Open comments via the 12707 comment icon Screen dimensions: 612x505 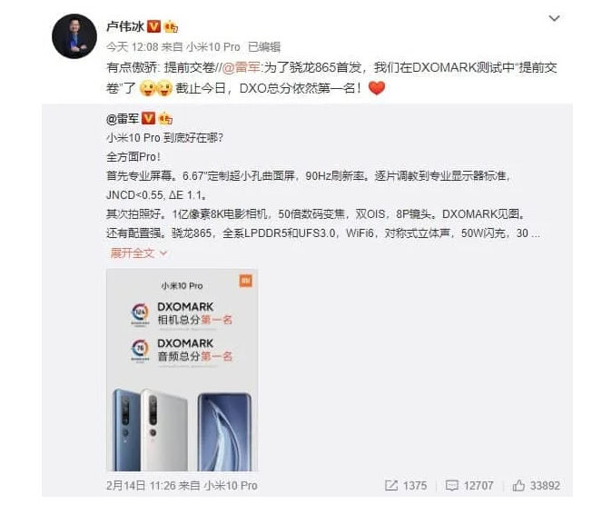451,485
